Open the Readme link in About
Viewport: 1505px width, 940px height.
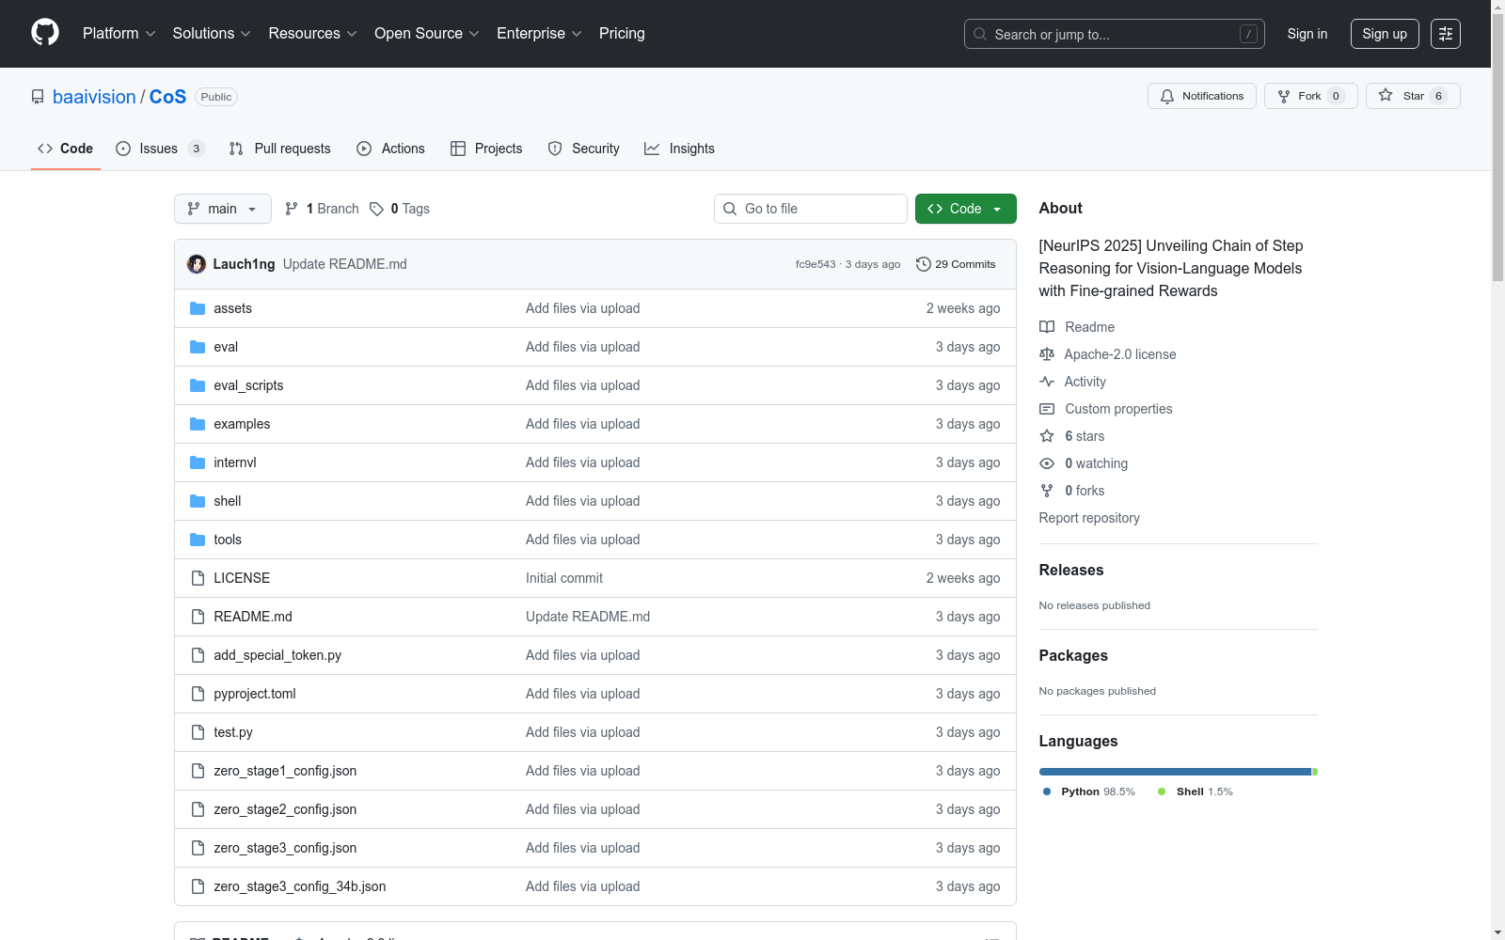tap(1077, 327)
